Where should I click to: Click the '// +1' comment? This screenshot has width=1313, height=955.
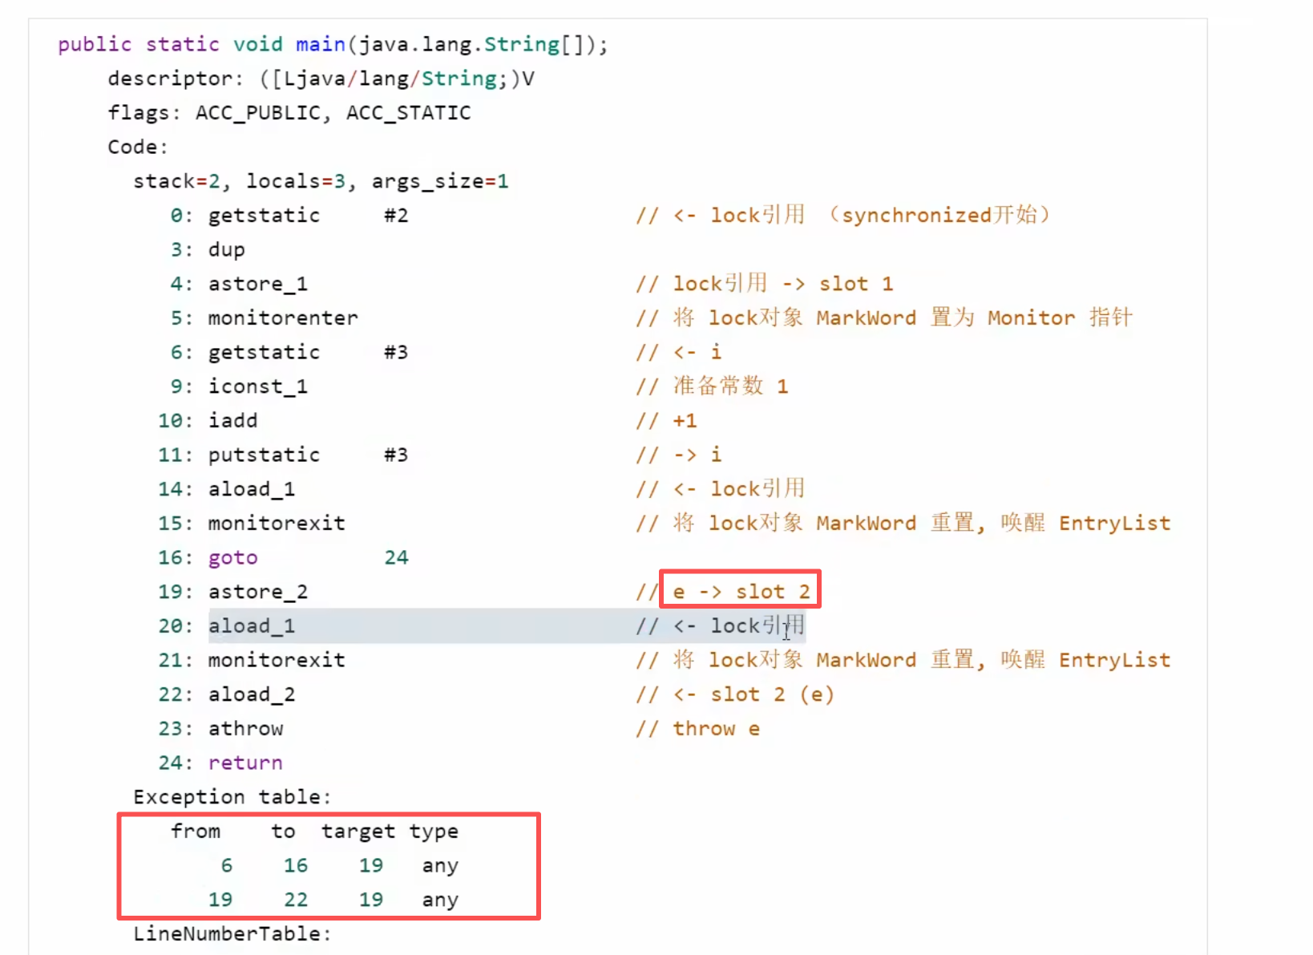[x=666, y=421]
